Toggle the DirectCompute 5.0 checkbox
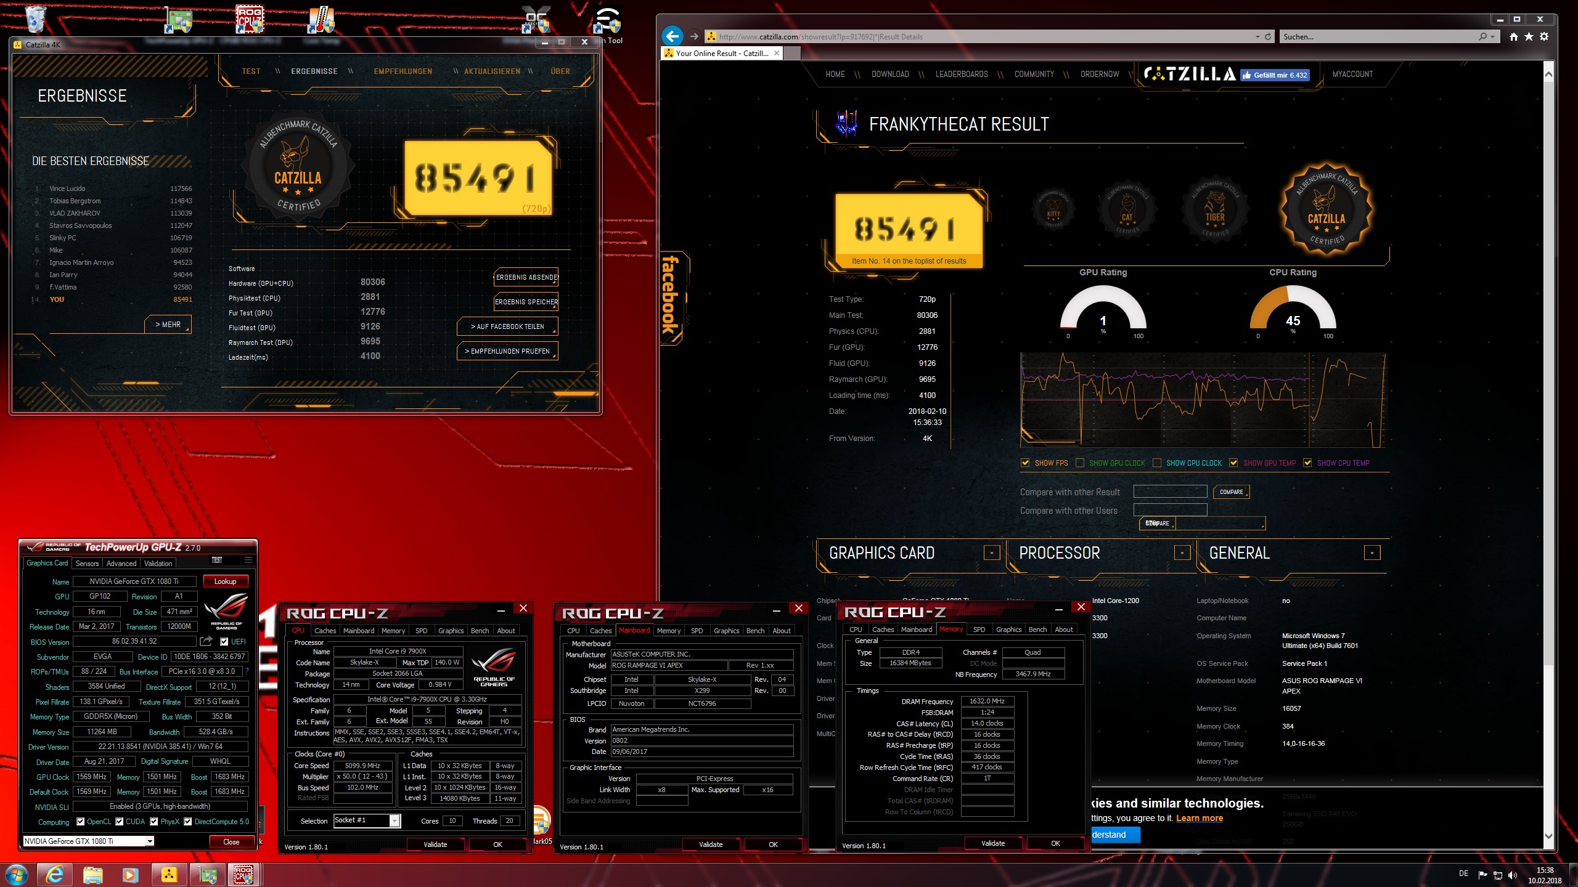Viewport: 1578px width, 887px height. [188, 822]
